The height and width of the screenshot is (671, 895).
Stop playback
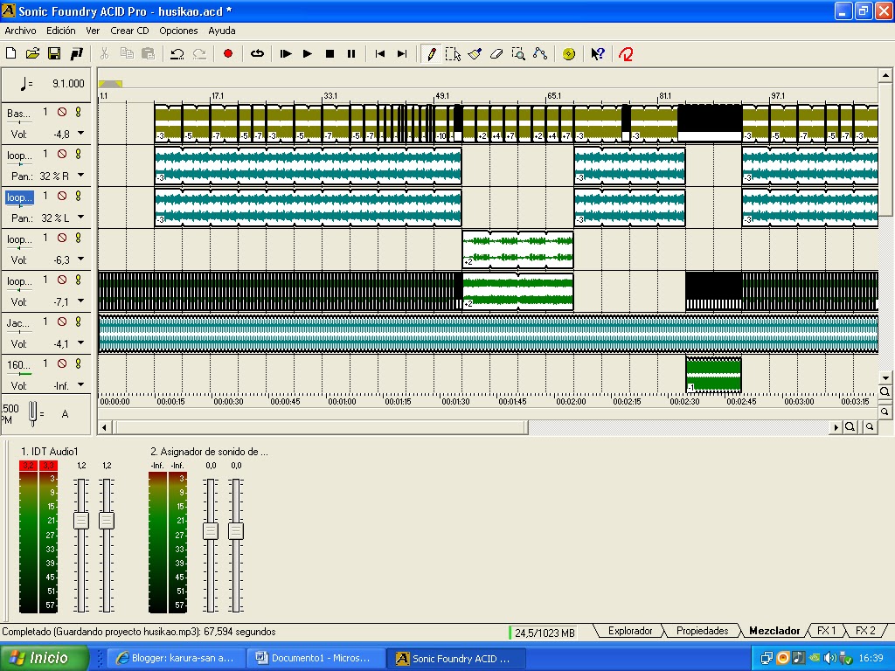330,53
